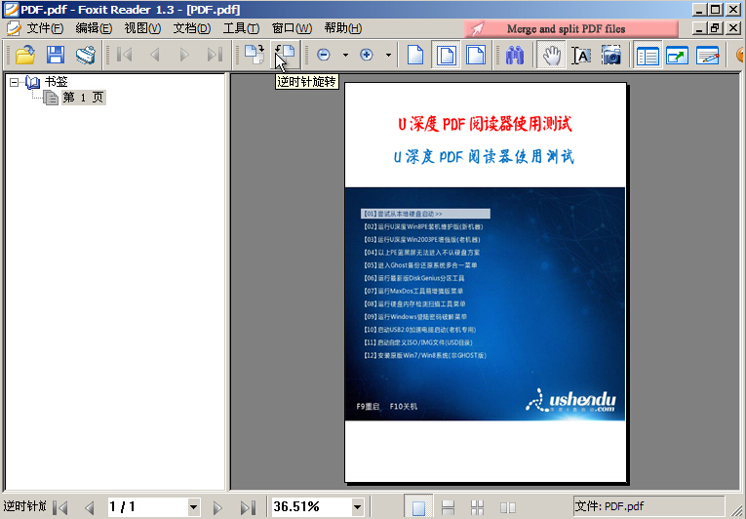This screenshot has height=519, width=746.
Task: Open the page number dropdown
Action: coord(193,507)
